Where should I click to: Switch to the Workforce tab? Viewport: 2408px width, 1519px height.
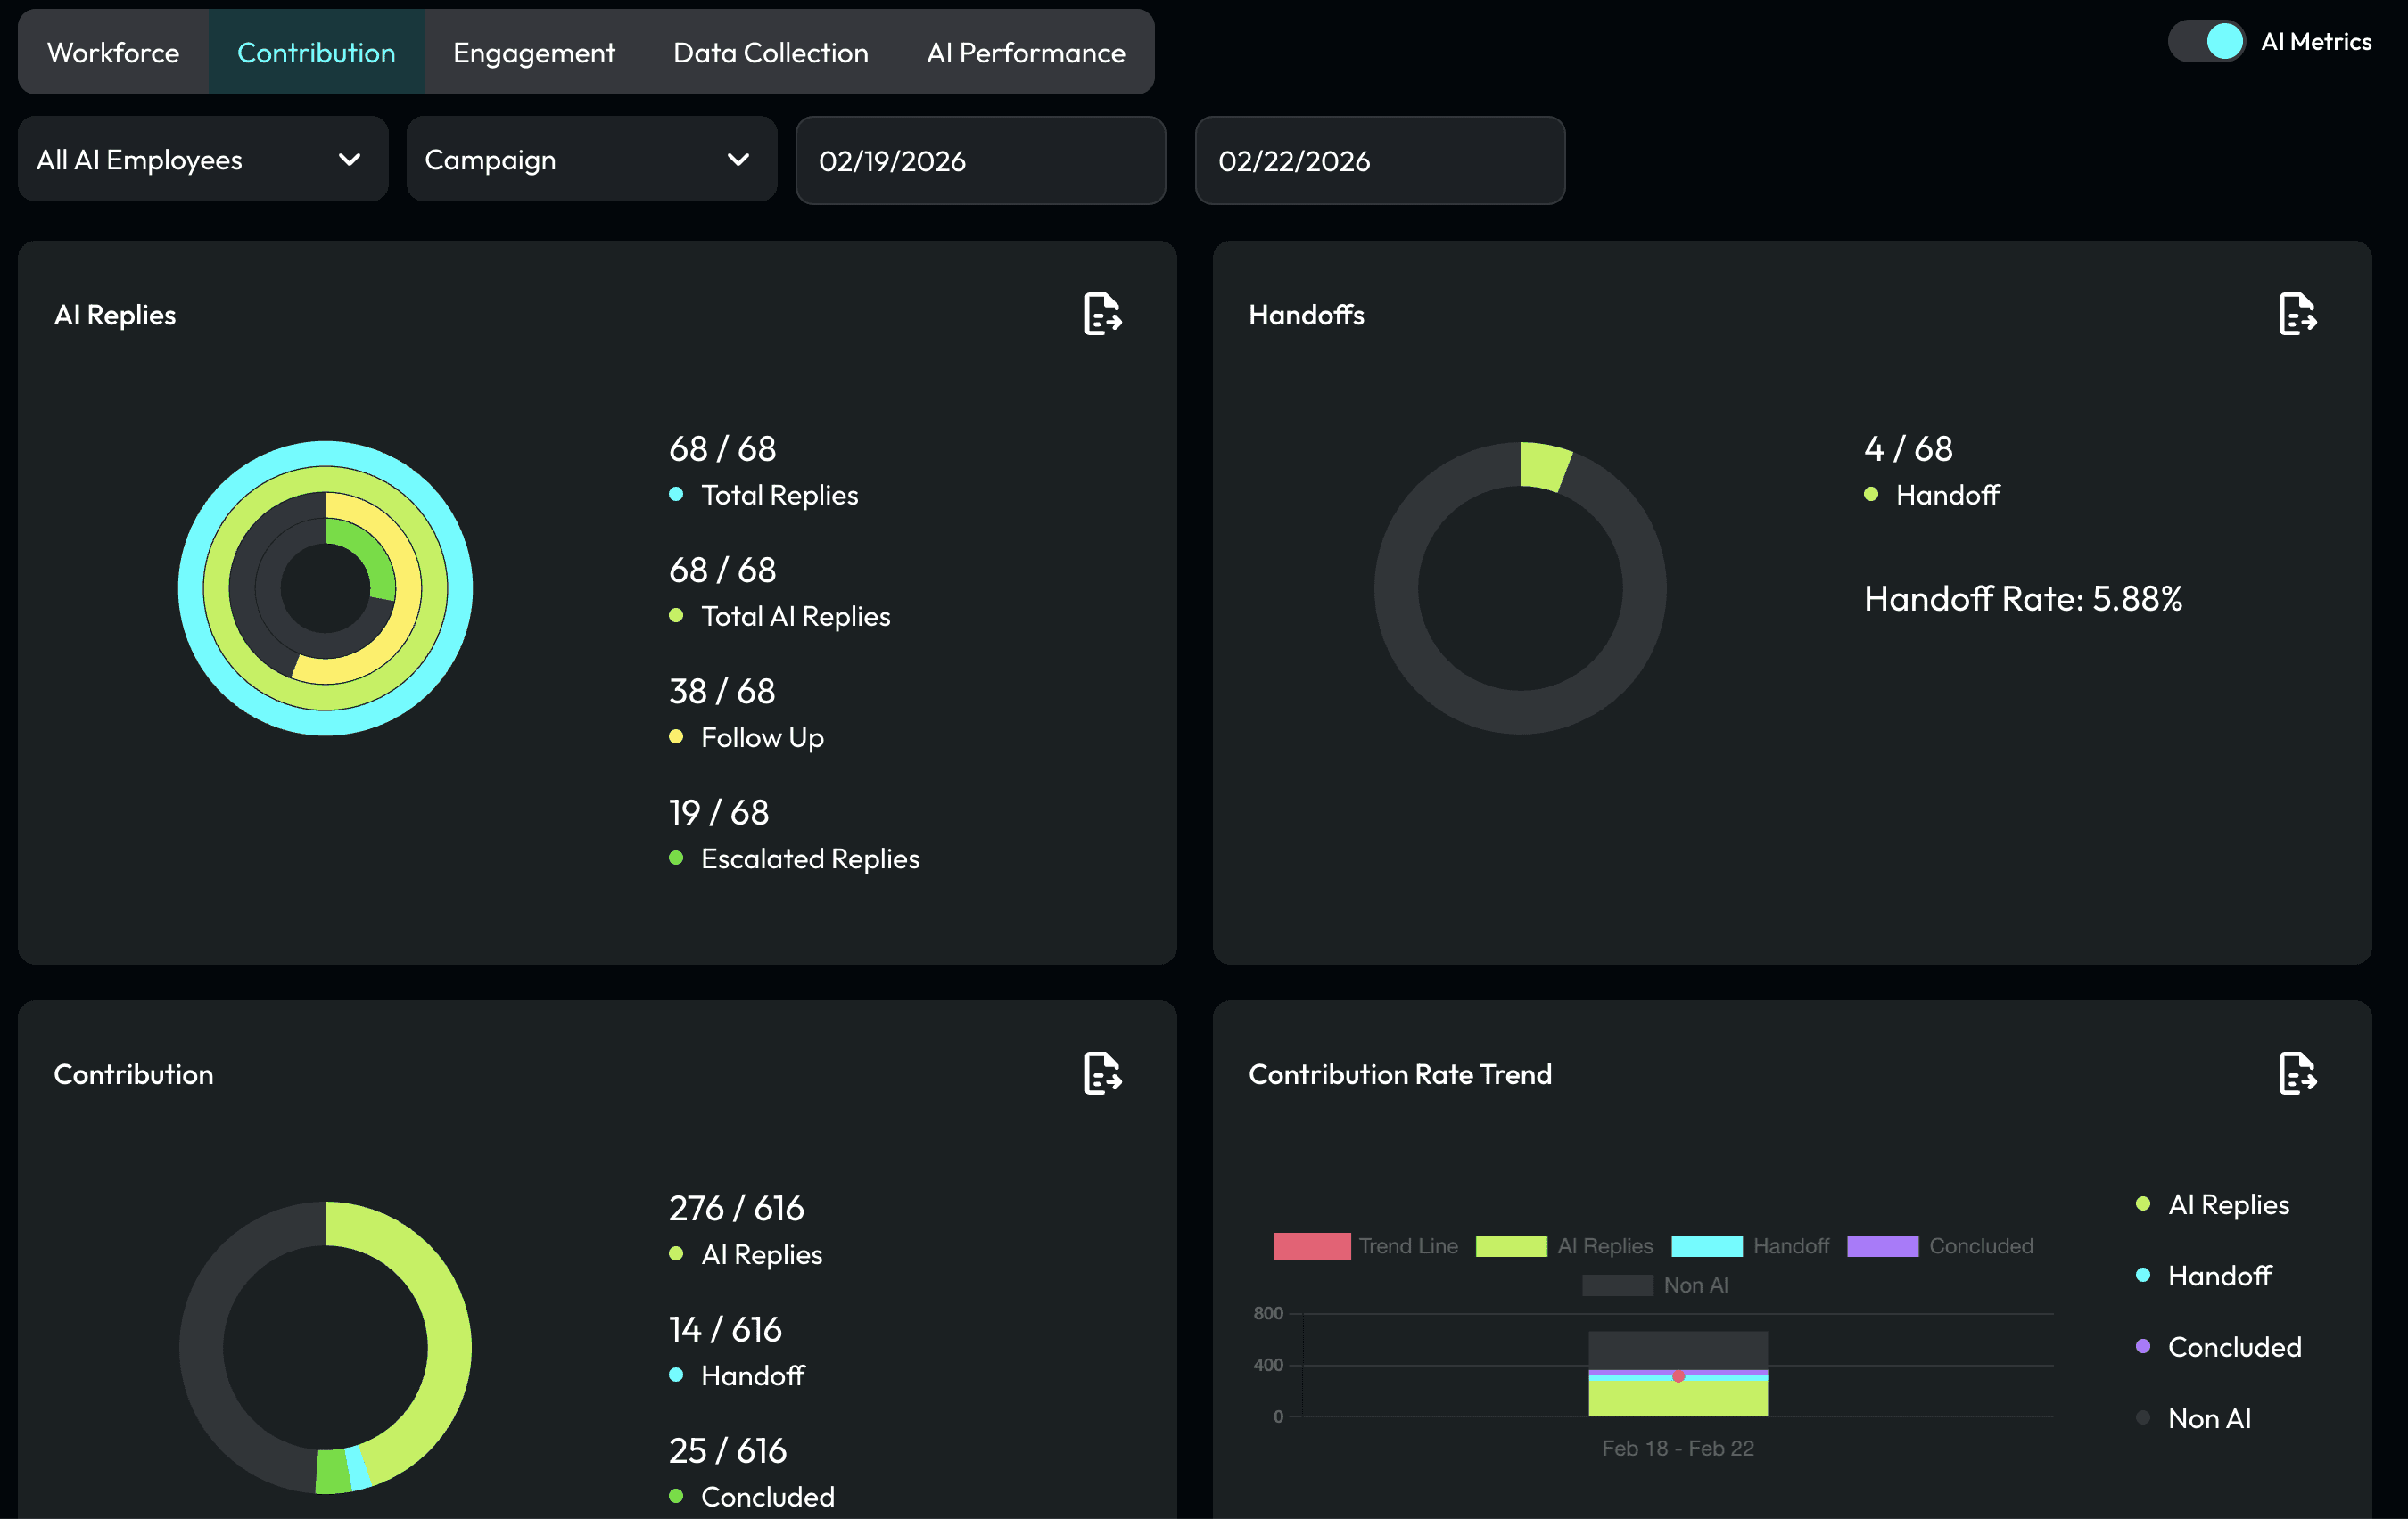tap(113, 53)
